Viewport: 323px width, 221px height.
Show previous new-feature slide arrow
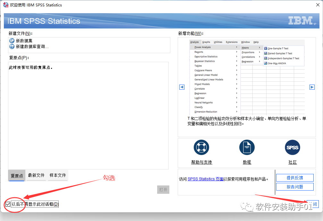[x=182, y=87]
